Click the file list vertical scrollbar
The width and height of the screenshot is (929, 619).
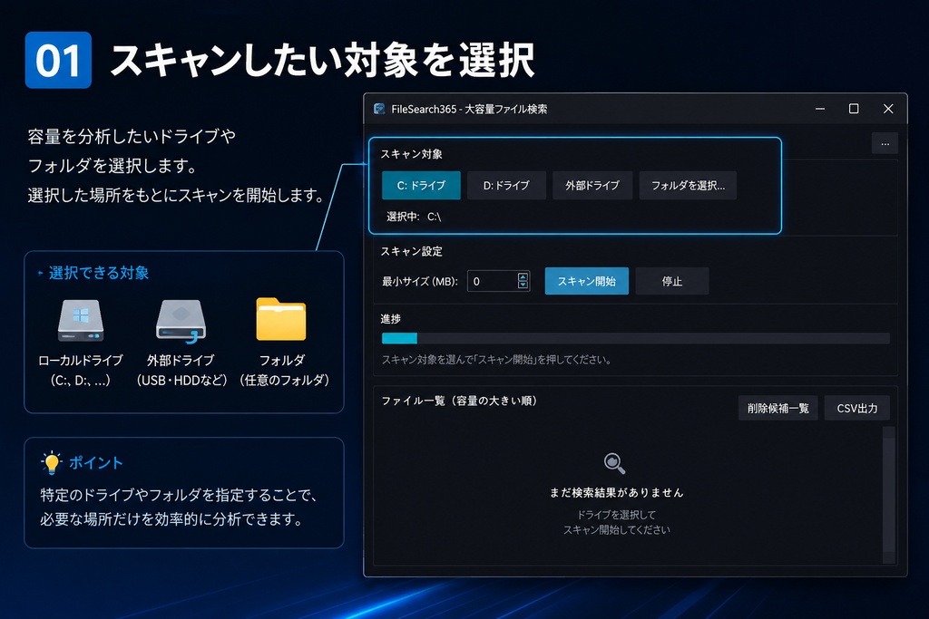coord(888,495)
